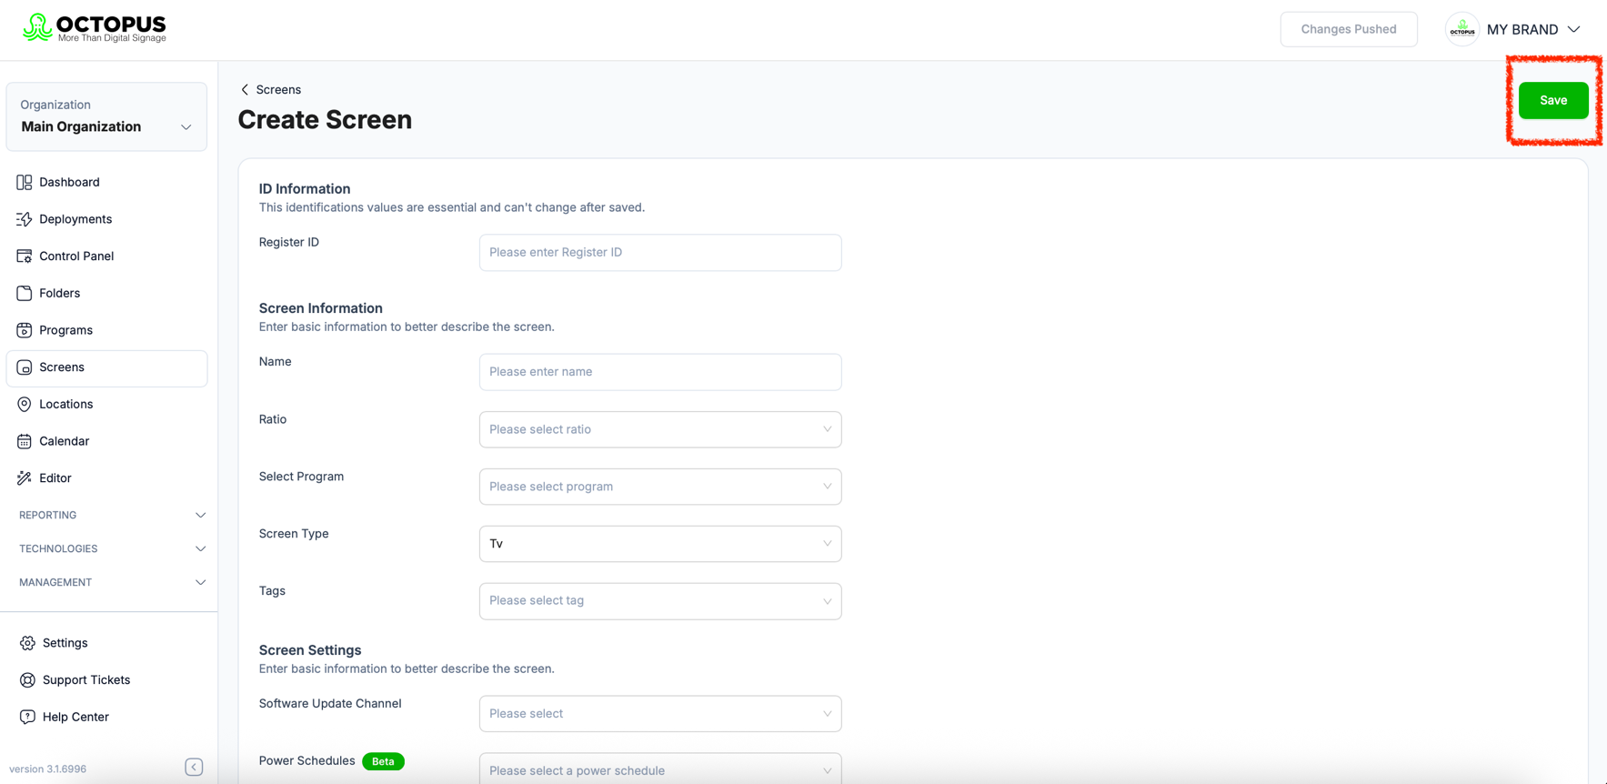This screenshot has height=784, width=1607.
Task: Open the Power Schedules dropdown
Action: (x=660, y=769)
